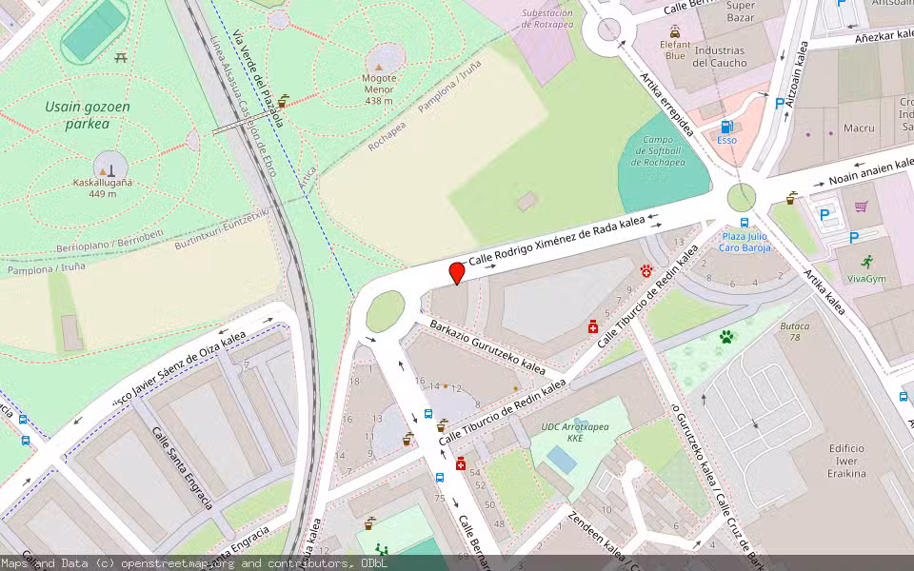The width and height of the screenshot is (914, 571).
Task: Select the Kaskállugaña 449 m summit label
Action: (105, 184)
